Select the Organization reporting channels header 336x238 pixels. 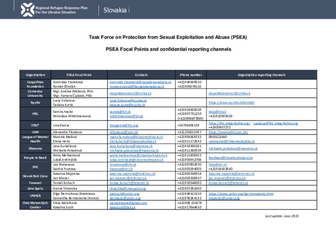click(262, 75)
